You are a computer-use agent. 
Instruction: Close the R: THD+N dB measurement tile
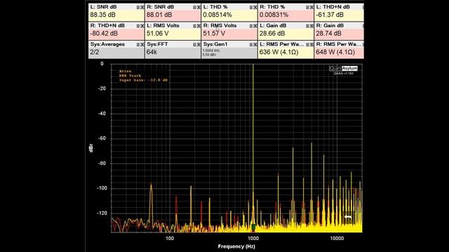pos(142,26)
